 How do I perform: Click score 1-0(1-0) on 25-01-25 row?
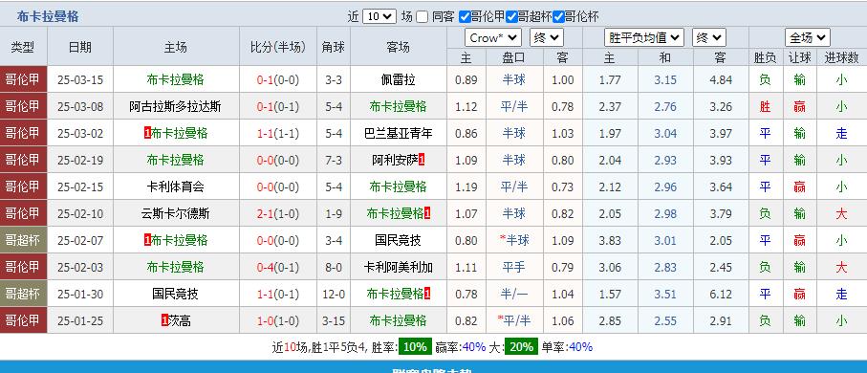pyautogui.click(x=277, y=321)
